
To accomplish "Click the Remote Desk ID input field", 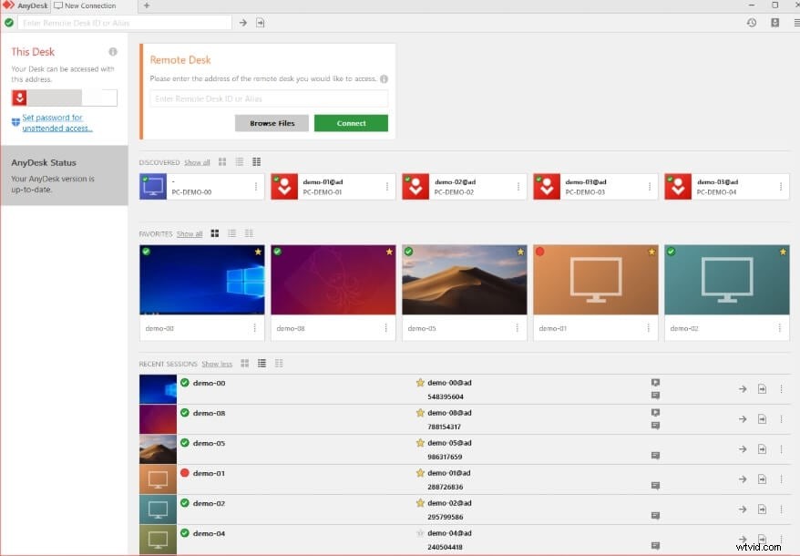I will (267, 98).
